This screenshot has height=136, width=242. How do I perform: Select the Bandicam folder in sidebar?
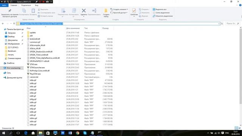[x=12, y=51]
